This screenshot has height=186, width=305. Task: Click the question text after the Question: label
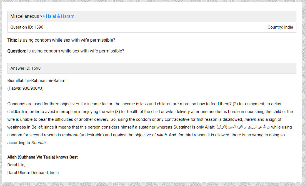76,51
